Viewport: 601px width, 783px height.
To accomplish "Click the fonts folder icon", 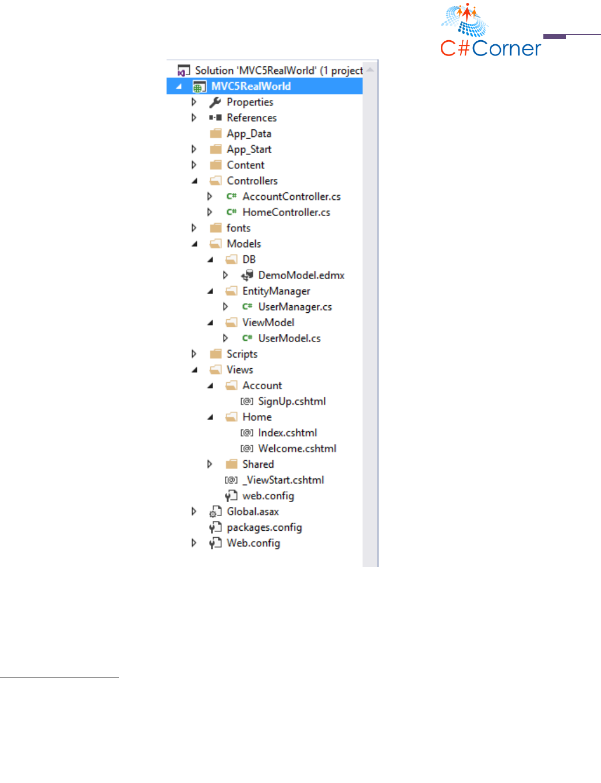I will (215, 228).
